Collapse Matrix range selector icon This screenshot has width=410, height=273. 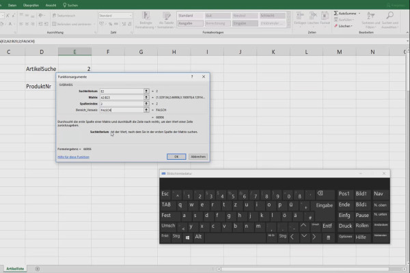146,97
